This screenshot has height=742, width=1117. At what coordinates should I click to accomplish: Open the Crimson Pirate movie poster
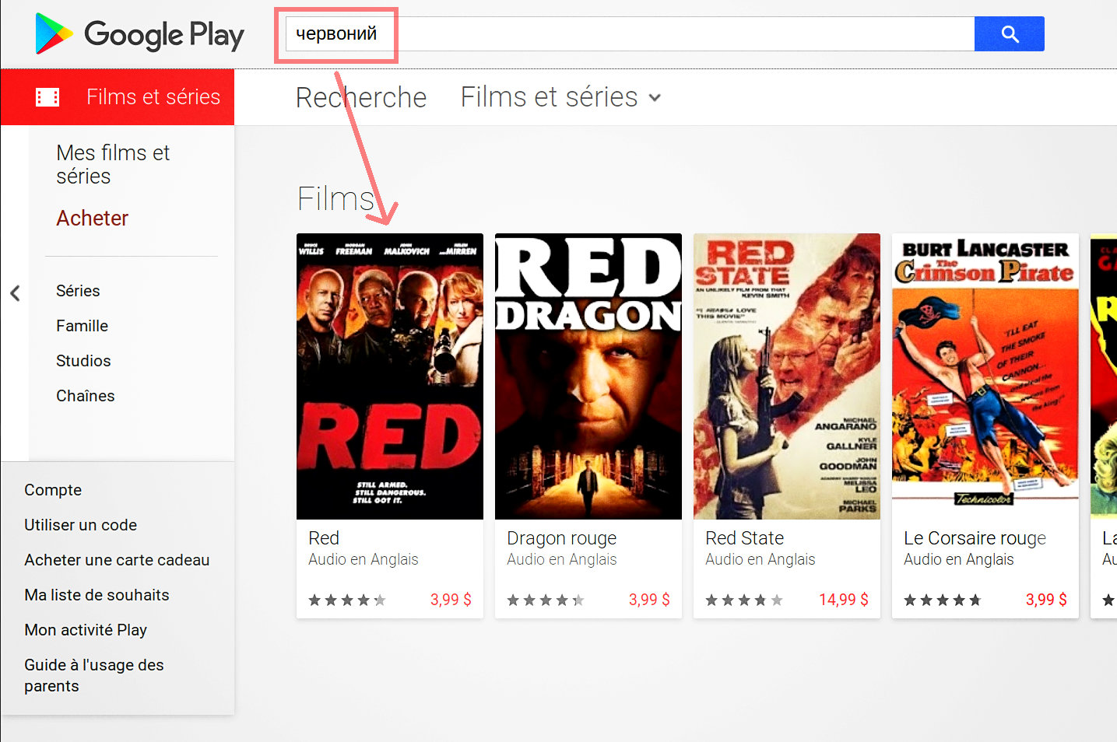coord(985,376)
